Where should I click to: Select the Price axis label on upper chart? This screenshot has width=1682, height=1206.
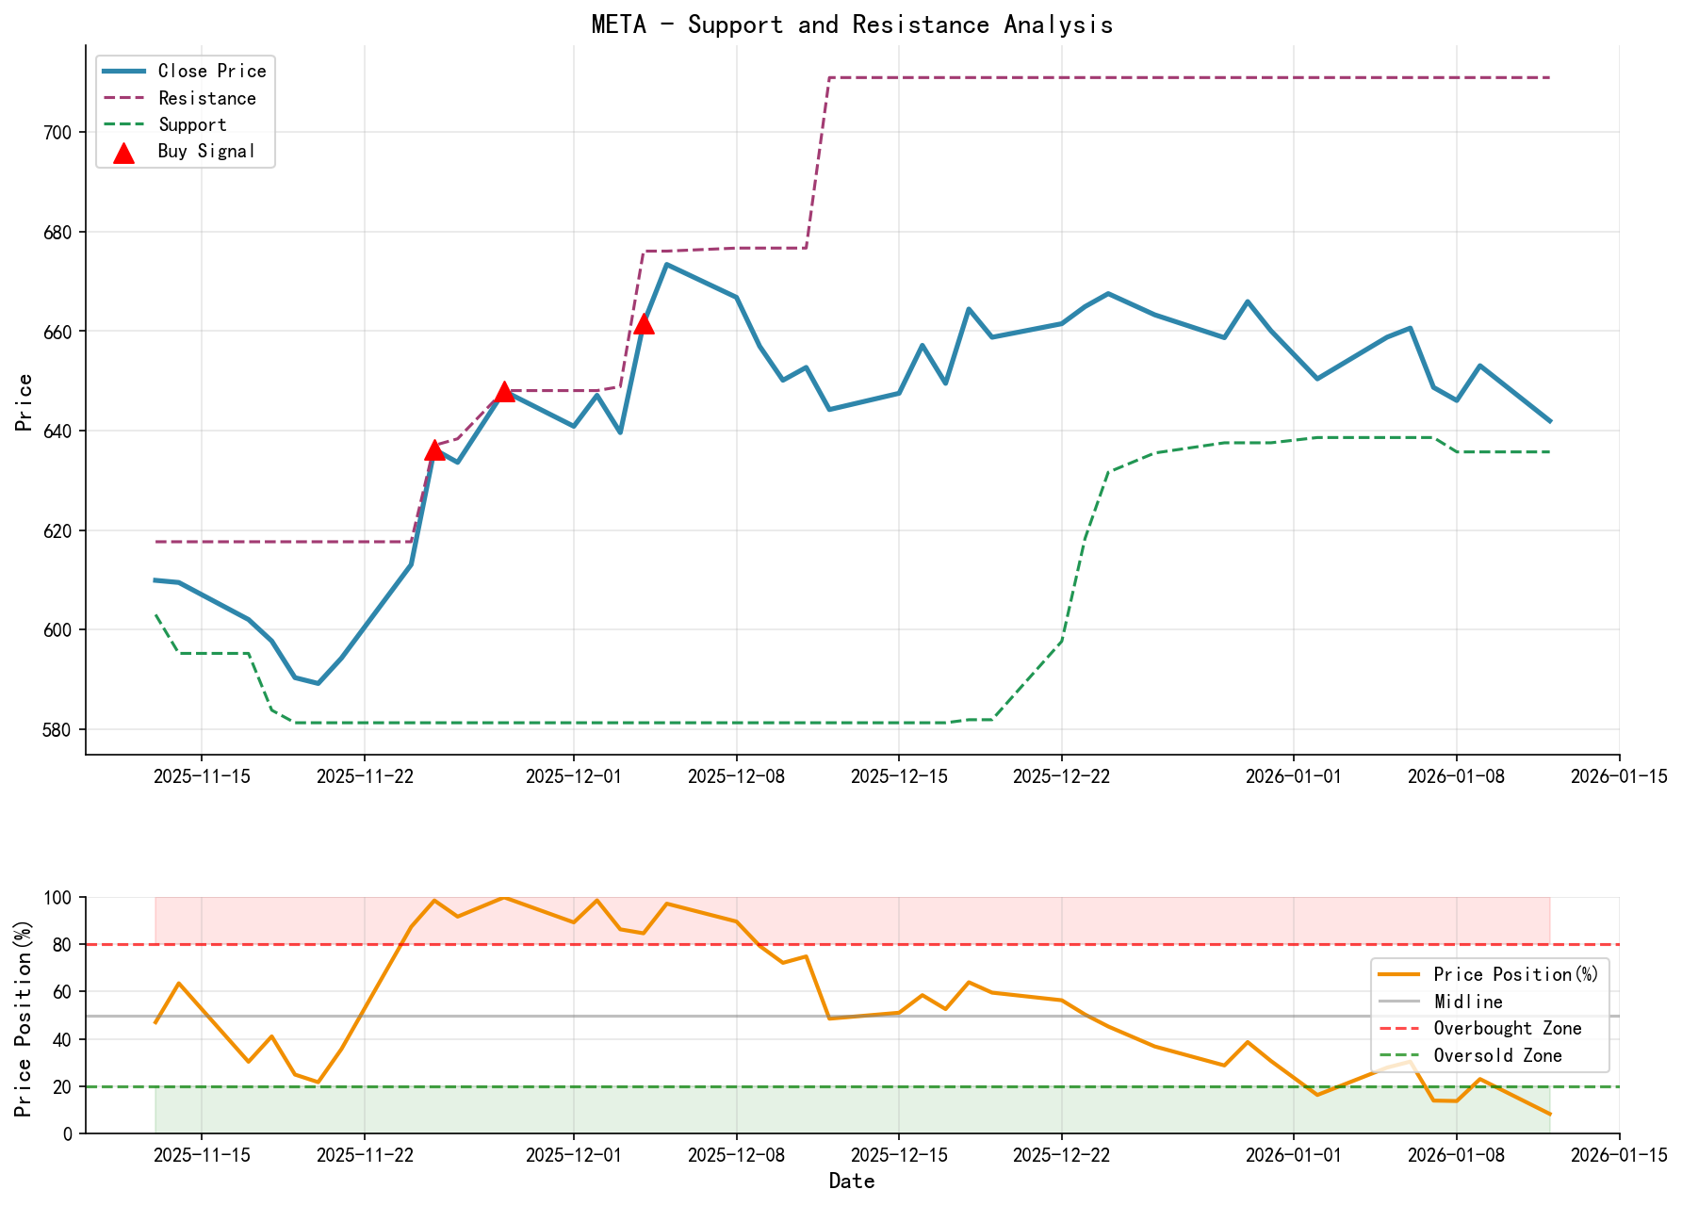tap(26, 402)
